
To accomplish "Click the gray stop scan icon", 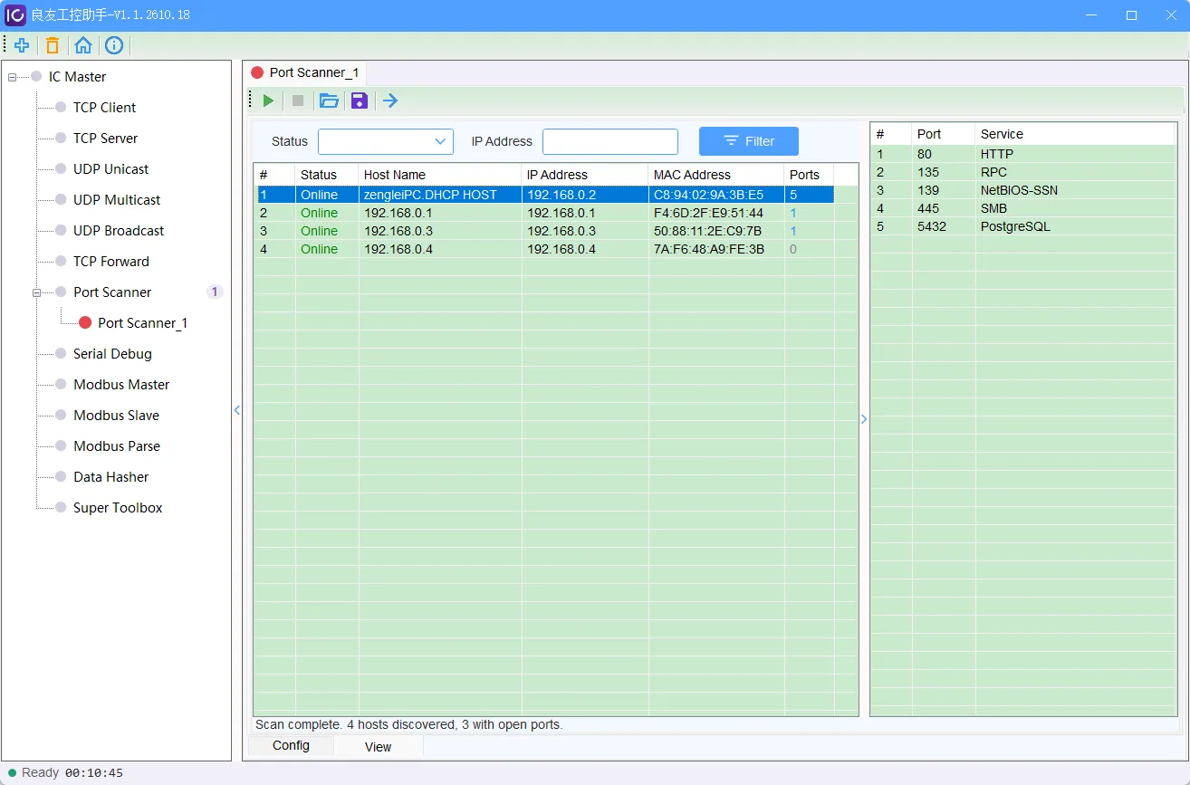I will tap(298, 101).
